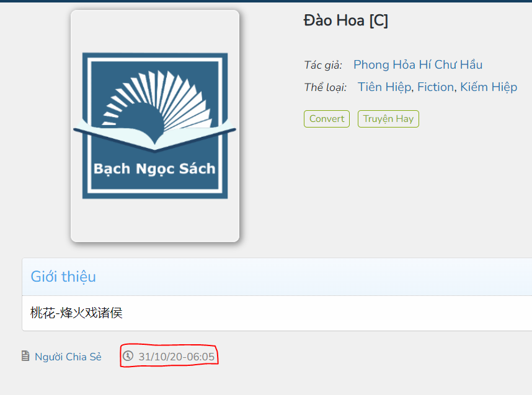Image resolution: width=532 pixels, height=395 pixels.
Task: Open author Phong Hỏa Hí Chư Hầu
Action: 418,65
